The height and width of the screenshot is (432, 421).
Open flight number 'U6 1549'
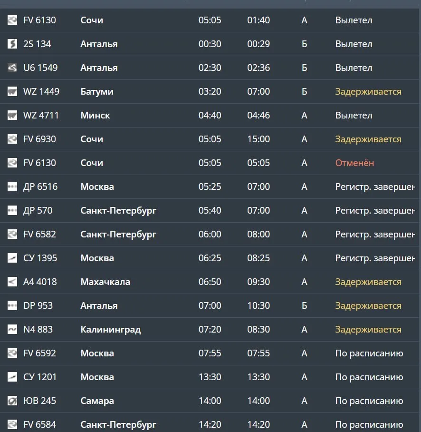40,68
